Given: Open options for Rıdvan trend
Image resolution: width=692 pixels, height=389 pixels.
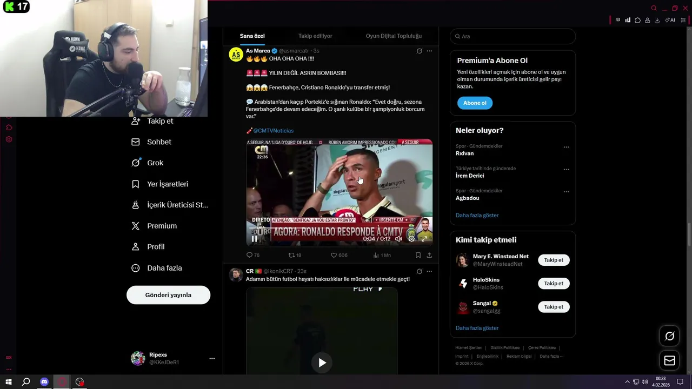Looking at the screenshot, I should tap(566, 147).
